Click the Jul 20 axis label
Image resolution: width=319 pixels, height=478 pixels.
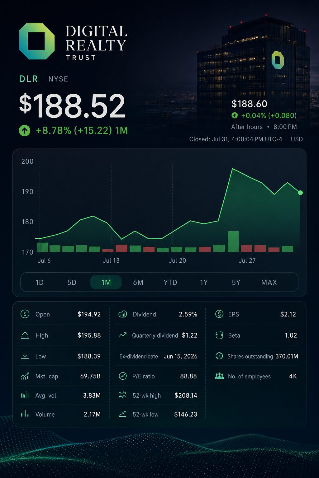click(178, 260)
